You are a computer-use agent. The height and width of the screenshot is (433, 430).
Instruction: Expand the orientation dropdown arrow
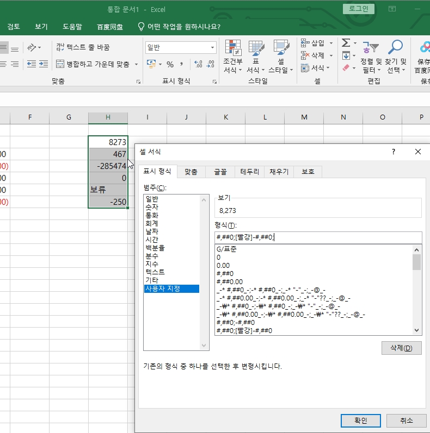tap(40, 47)
